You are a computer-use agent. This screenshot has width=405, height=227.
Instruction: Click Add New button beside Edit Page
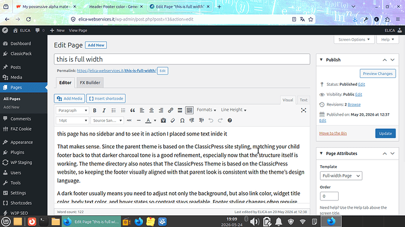[x=96, y=45]
